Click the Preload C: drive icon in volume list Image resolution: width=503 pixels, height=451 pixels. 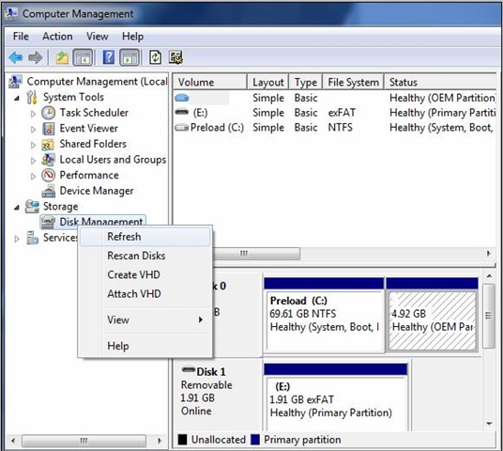181,128
